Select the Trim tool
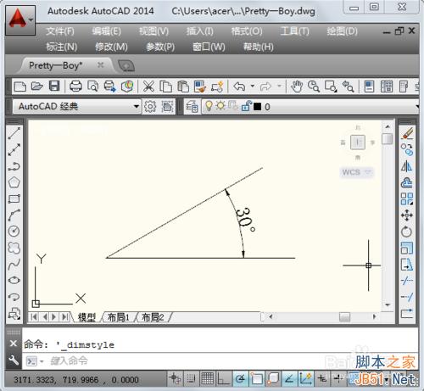Image resolution: width=424 pixels, height=391 pixels. point(407,281)
